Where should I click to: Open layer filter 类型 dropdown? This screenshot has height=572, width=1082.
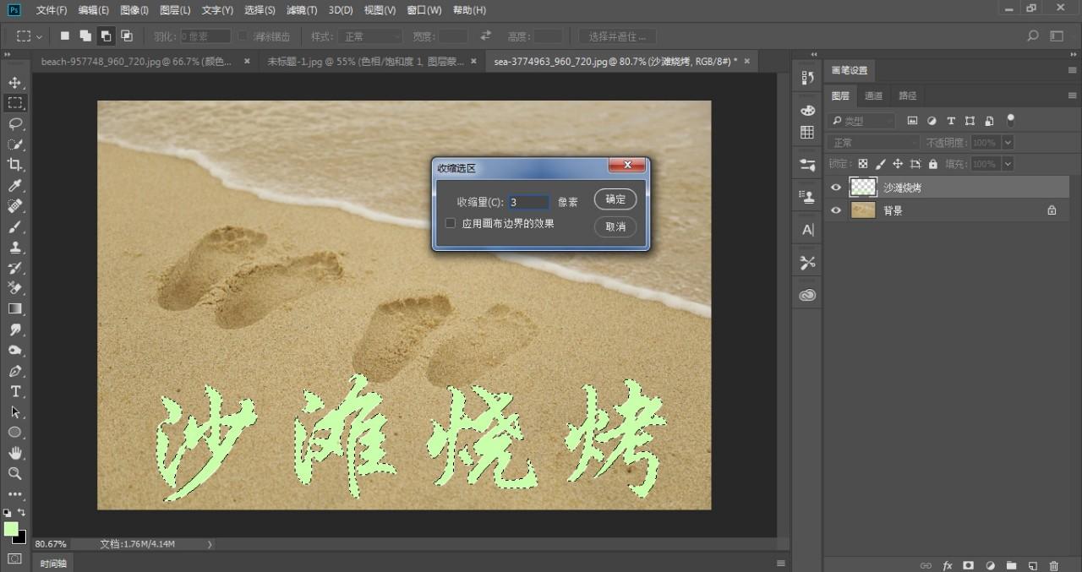tap(861, 121)
